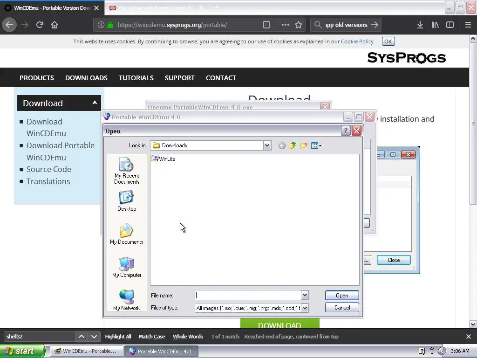The width and height of the screenshot is (477, 358).
Task: Switch to the WinCDEmu Portable Version tab
Action: 52,8
